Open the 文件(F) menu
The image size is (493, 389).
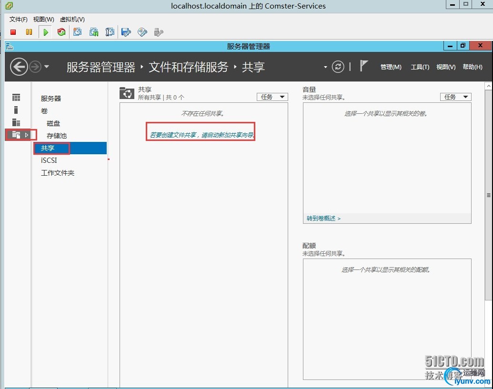[x=18, y=20]
